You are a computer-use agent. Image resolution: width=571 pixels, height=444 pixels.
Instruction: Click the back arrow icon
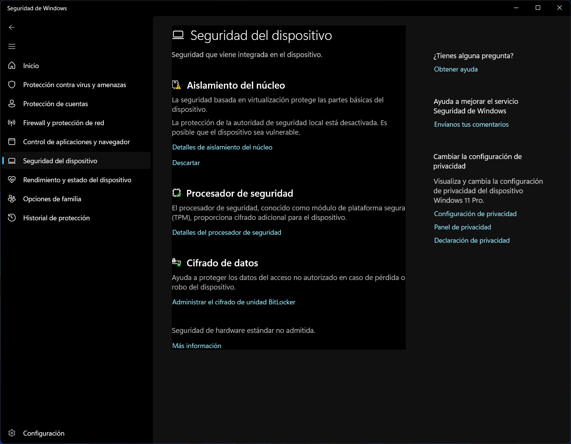click(x=12, y=27)
